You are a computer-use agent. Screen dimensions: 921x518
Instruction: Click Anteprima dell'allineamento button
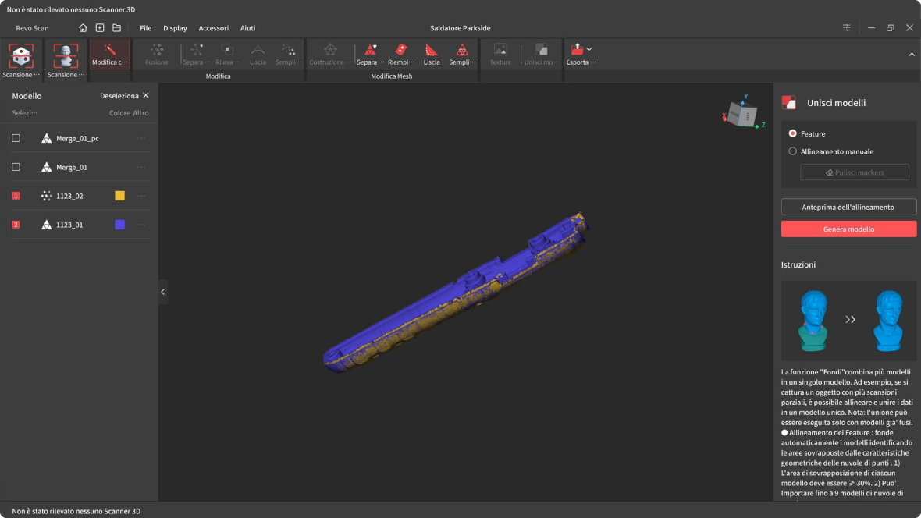tap(848, 207)
